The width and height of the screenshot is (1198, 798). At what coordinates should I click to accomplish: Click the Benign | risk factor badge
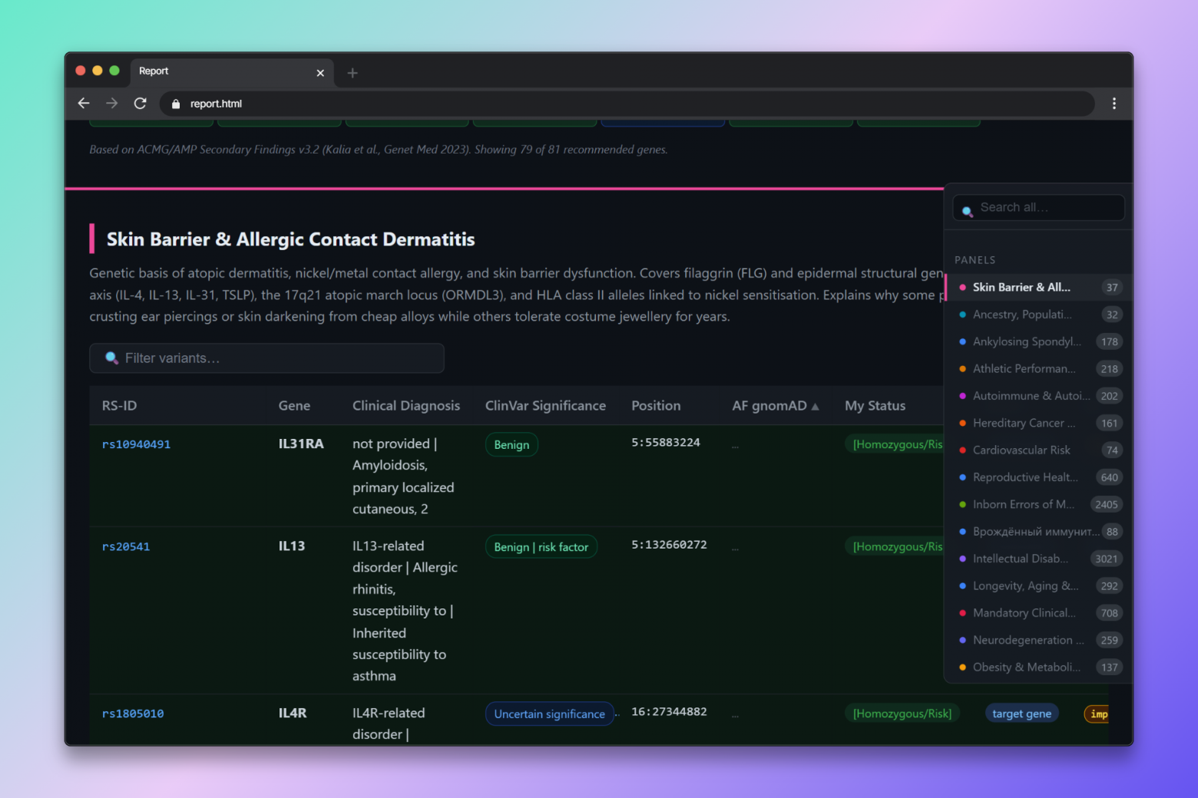pos(541,547)
